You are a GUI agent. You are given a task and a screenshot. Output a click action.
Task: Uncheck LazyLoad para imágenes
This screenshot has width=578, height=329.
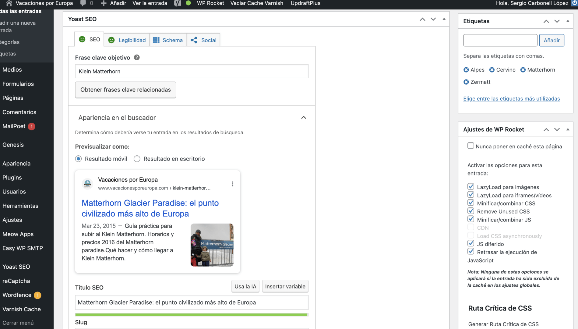click(x=471, y=186)
